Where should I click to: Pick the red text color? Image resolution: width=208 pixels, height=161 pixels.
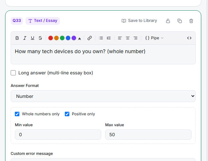pos(51,38)
